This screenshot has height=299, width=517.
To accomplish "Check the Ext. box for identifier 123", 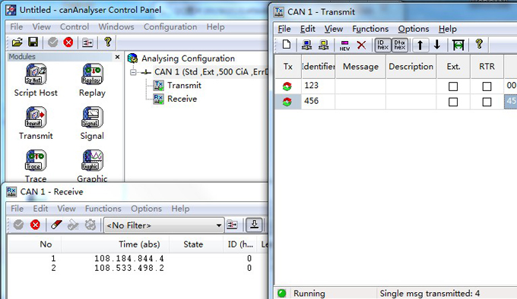I will coord(453,87).
